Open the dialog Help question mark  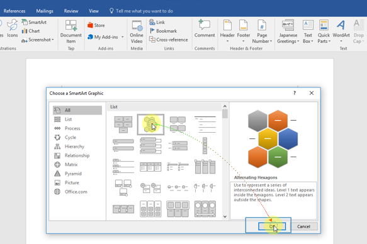295,93
